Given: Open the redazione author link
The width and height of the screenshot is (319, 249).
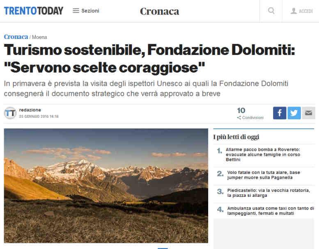Looking at the screenshot, I should 30,110.
